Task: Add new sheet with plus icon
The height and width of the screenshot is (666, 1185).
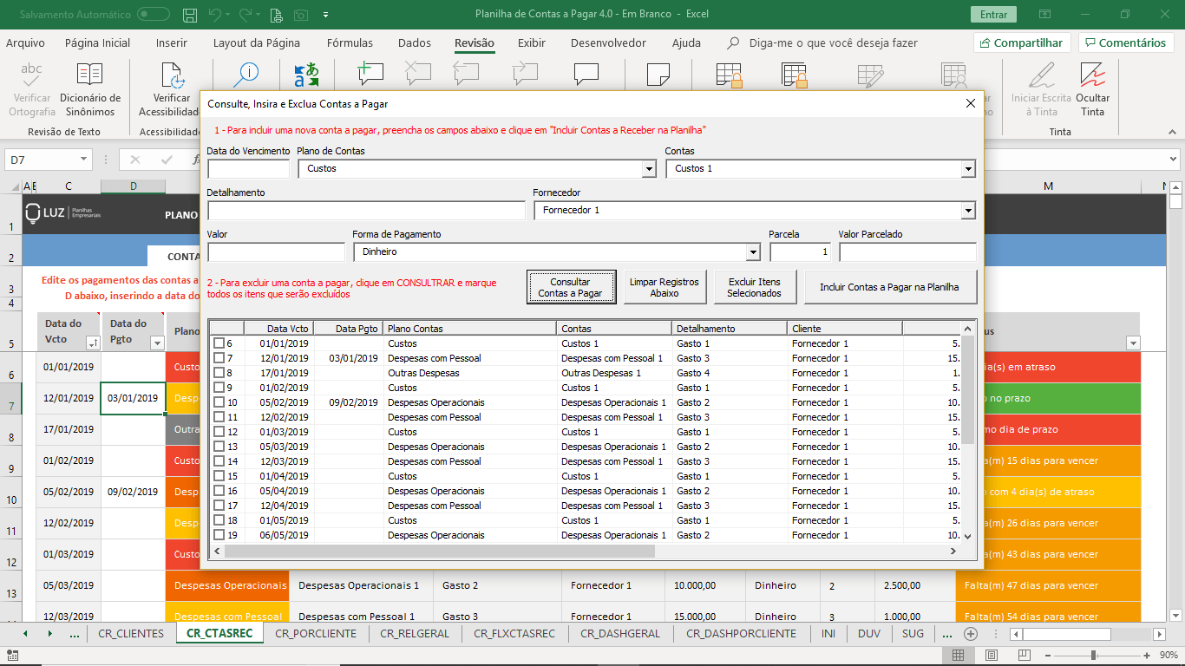Action: [x=971, y=634]
